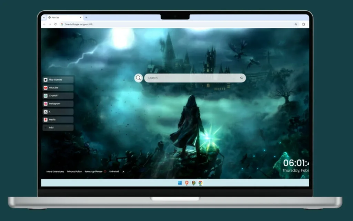Open the Instagram shortcut

coord(58,104)
